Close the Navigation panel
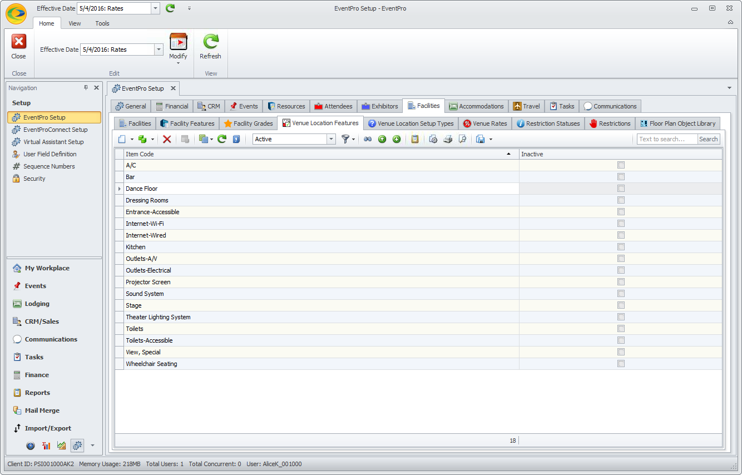The height and width of the screenshot is (475, 742). coord(96,88)
